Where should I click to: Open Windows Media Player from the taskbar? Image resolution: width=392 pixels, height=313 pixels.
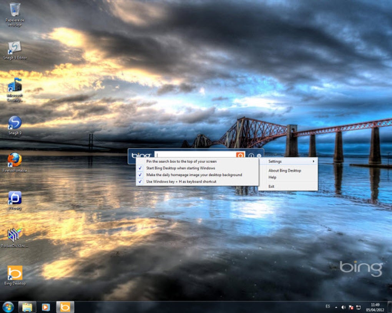[x=46, y=307]
